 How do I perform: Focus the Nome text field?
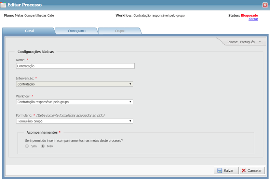75,66
